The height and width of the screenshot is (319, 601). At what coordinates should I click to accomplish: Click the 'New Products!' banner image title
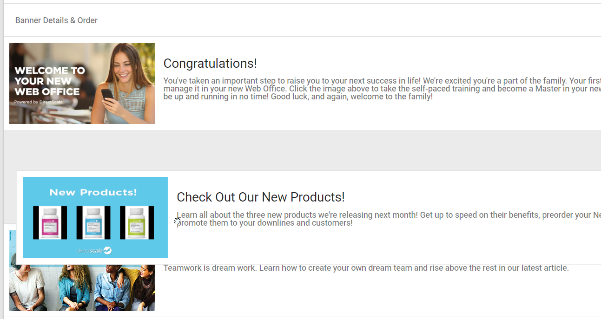point(93,192)
